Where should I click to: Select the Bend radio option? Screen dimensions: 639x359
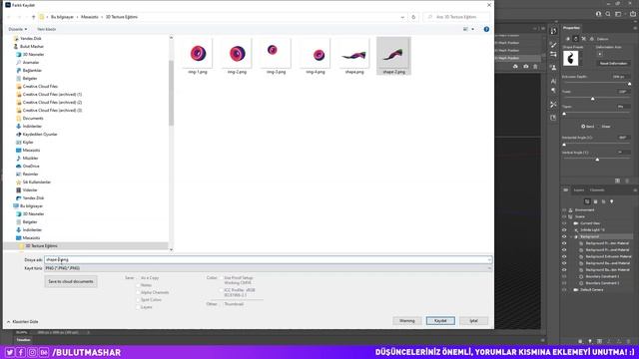(x=583, y=127)
